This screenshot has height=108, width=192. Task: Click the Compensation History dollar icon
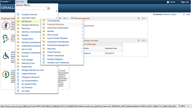pyautogui.click(x=6, y=74)
